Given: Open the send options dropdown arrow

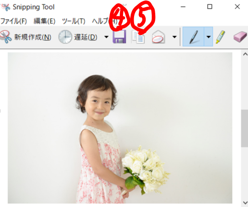Looking at the screenshot, I should coord(174,37).
